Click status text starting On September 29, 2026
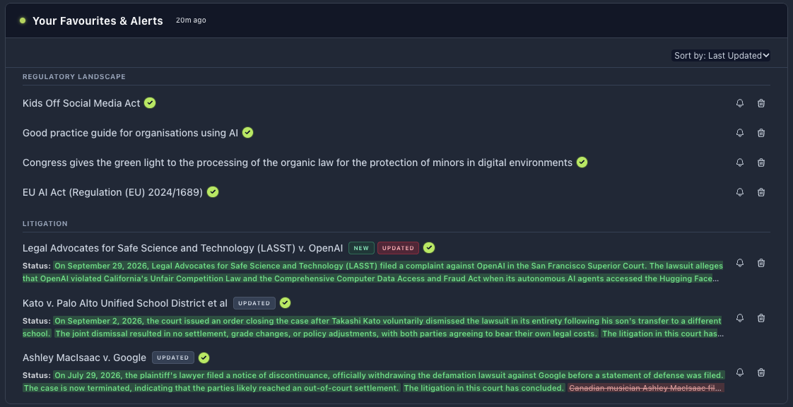Image resolution: width=793 pixels, height=407 pixels. pyautogui.click(x=372, y=272)
